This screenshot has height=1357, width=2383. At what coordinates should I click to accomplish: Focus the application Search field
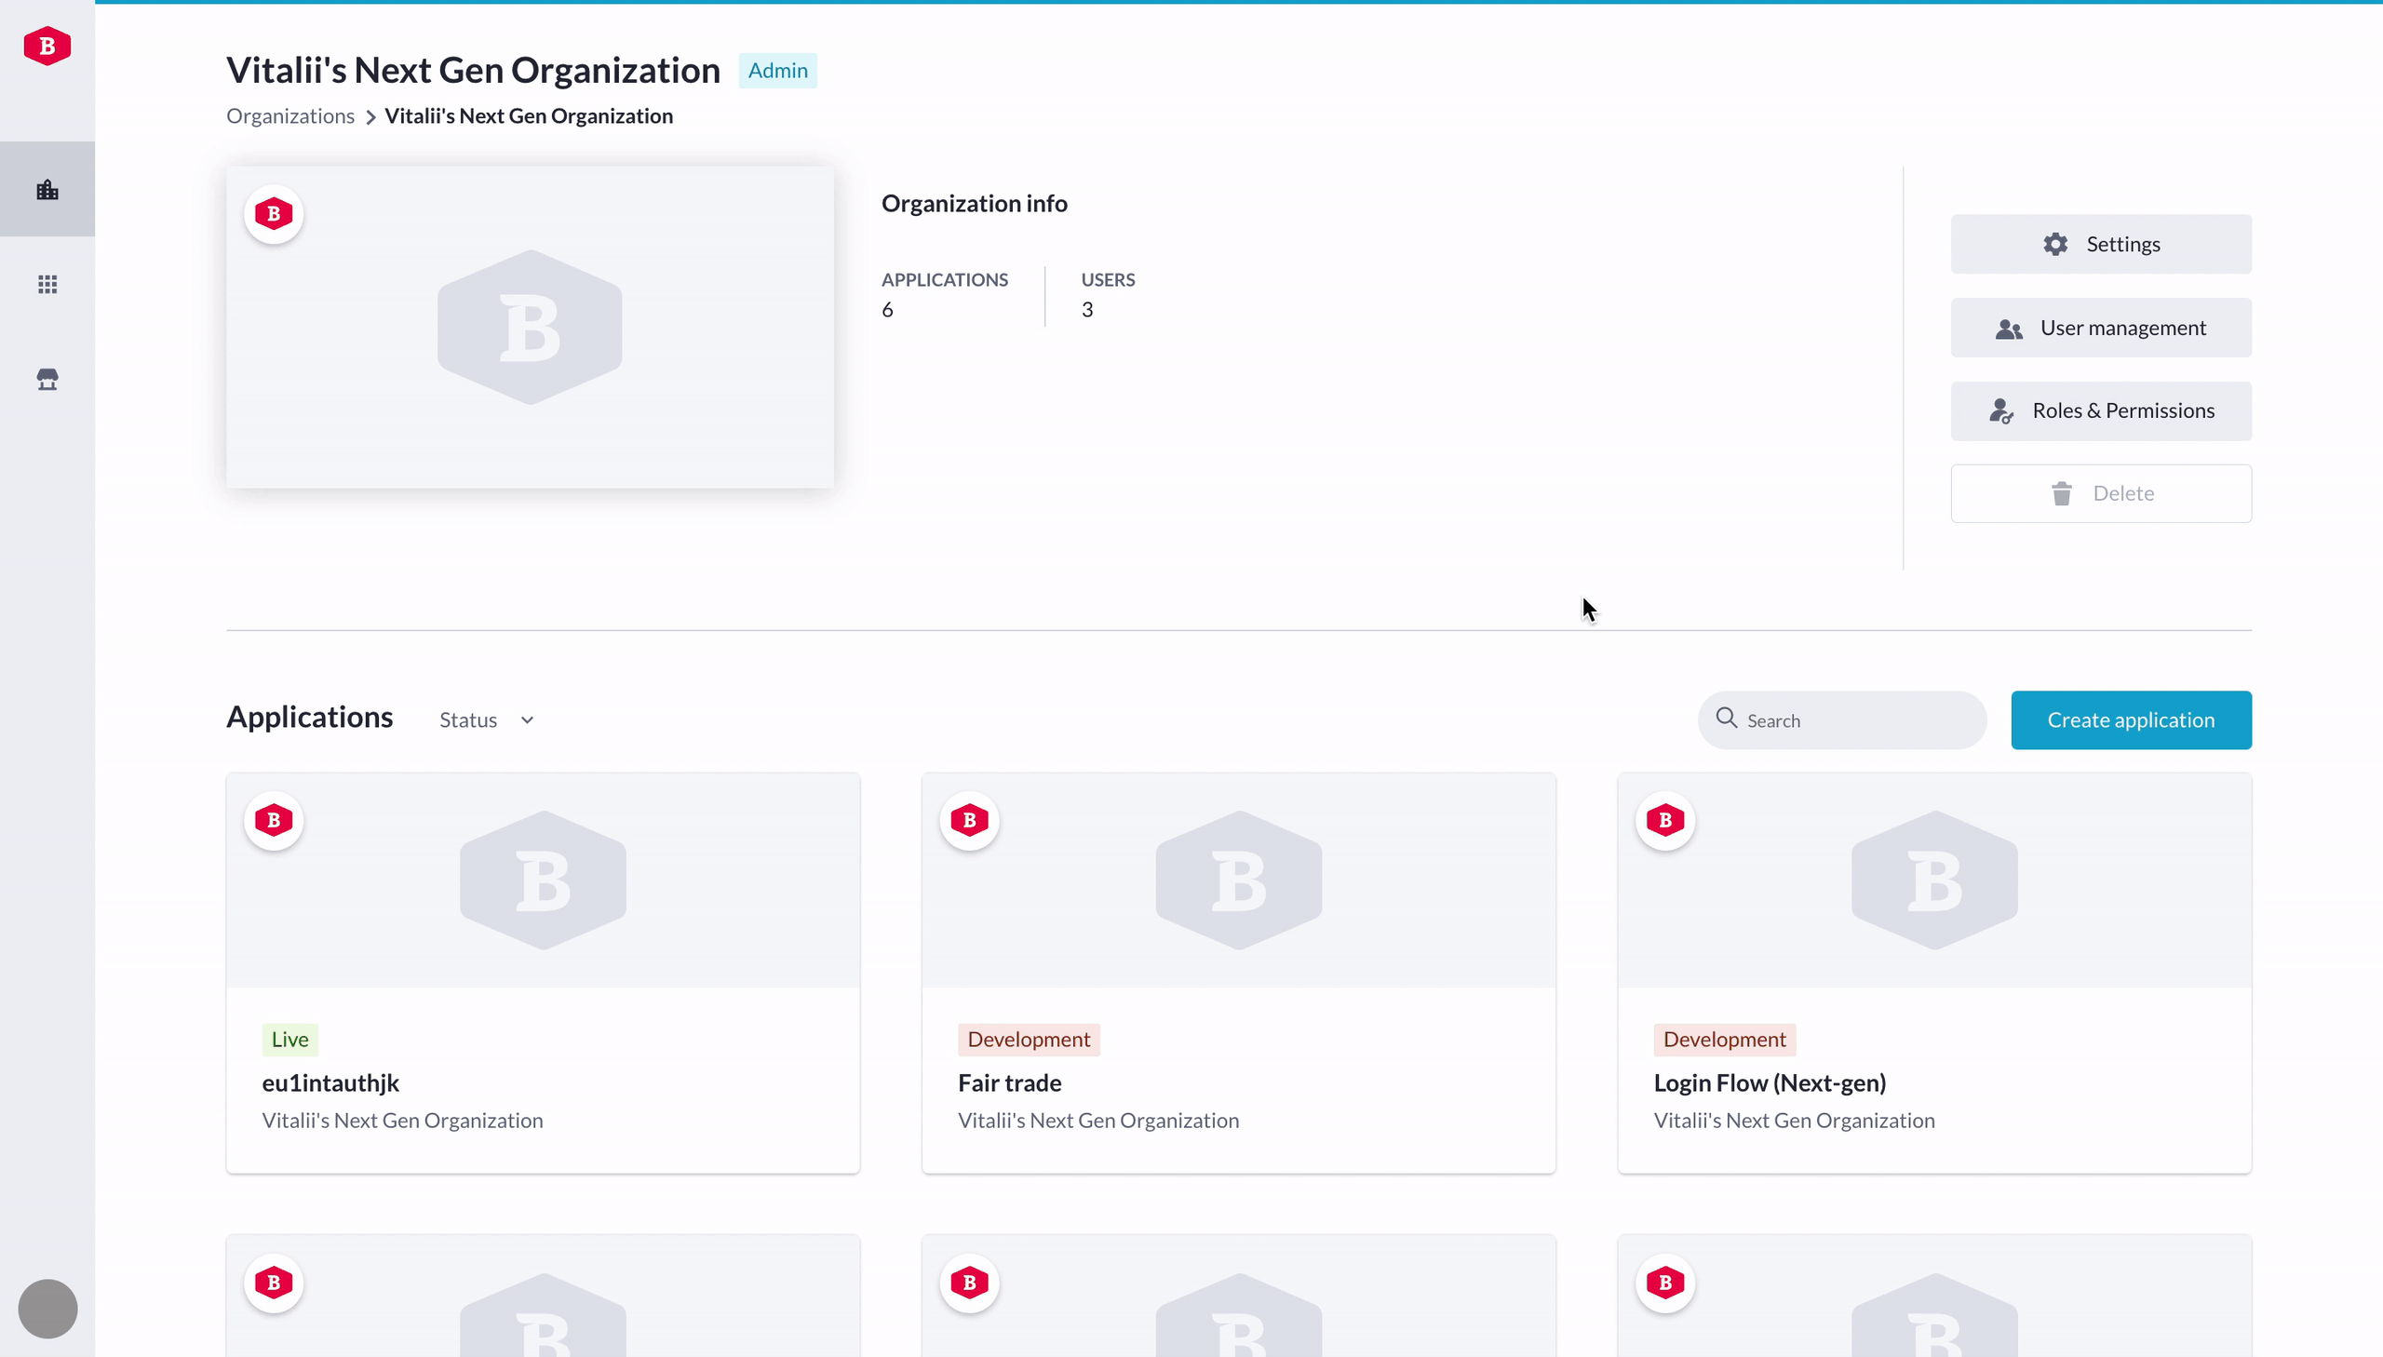(1841, 720)
